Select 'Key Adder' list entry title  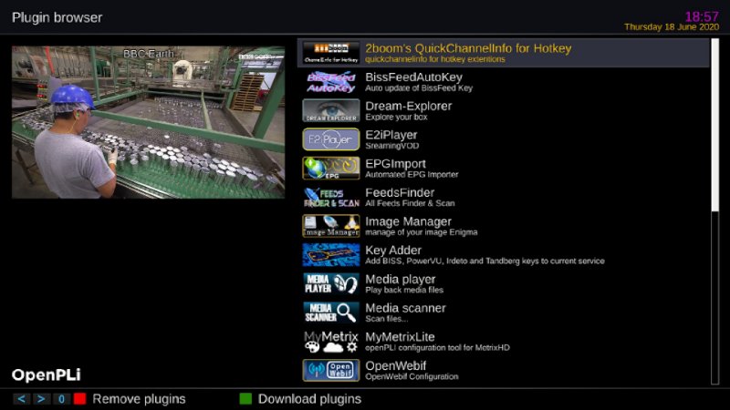(393, 250)
